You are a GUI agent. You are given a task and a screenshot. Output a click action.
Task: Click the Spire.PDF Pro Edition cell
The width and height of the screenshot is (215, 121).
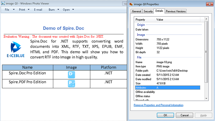tap(28, 84)
